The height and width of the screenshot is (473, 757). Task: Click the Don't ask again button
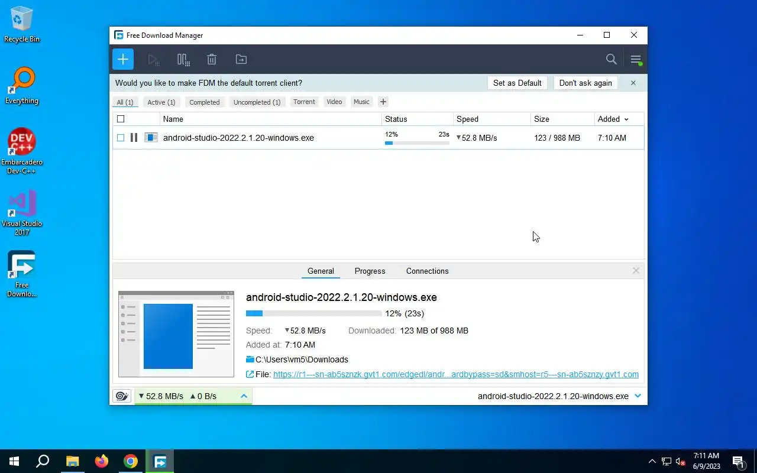[585, 83]
